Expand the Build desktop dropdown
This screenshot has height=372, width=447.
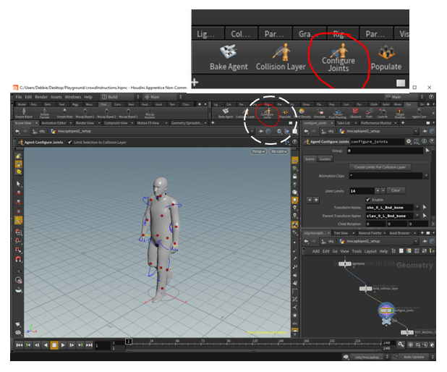[116, 96]
